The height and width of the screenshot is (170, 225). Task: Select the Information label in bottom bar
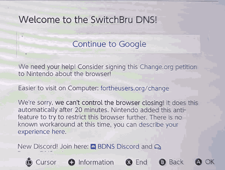[96, 162]
